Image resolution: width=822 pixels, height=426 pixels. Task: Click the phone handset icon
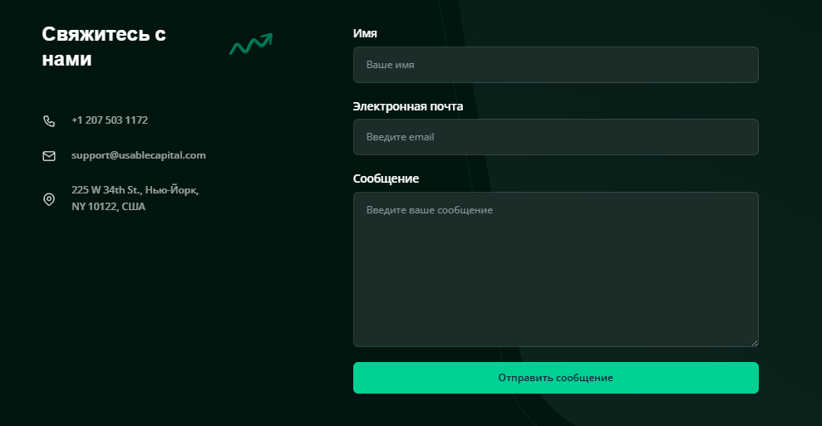[x=49, y=121]
